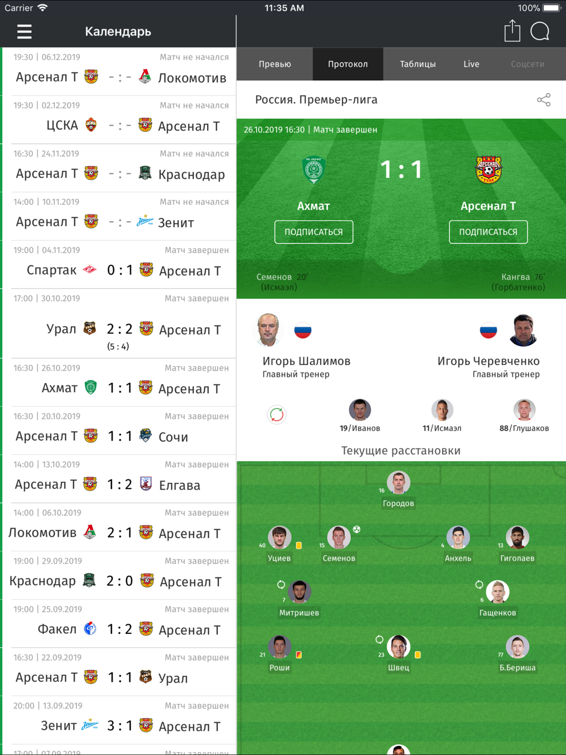Tap the Арсенал Т crest in match header
566x755 pixels.
point(488,170)
